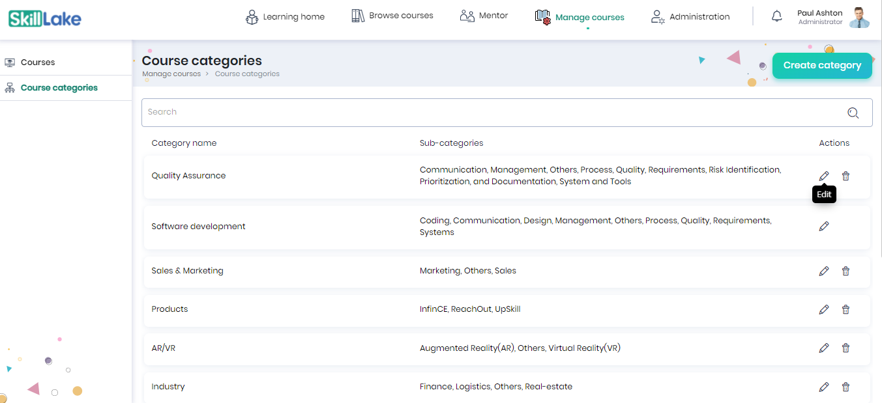Edit the Quality Assurance category
Viewport: 882px width, 403px height.
pos(824,176)
